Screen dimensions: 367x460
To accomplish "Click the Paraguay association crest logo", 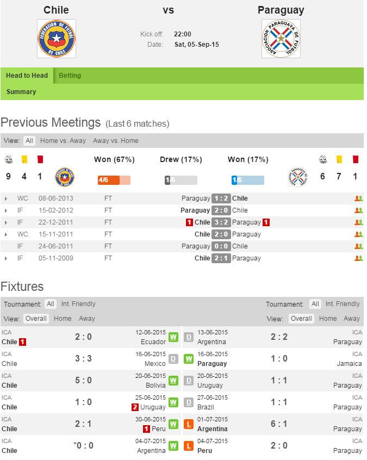I will 281,39.
